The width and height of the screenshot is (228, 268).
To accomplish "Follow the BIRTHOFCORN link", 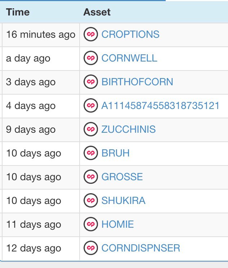I will (137, 82).
